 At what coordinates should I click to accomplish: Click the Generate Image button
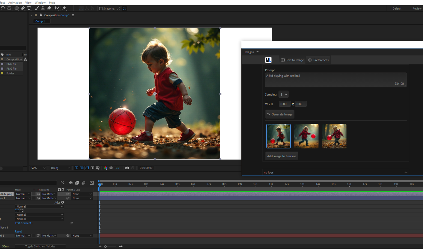pyautogui.click(x=279, y=114)
